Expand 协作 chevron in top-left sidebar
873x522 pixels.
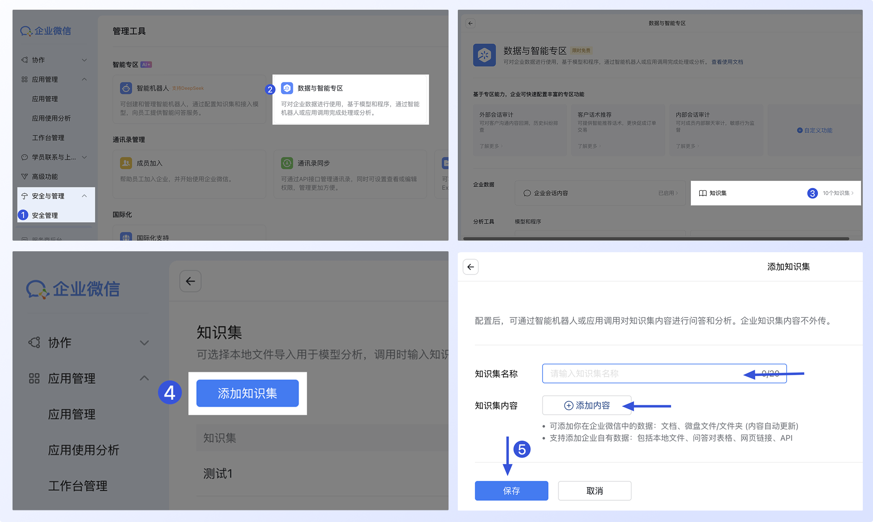[x=84, y=60]
